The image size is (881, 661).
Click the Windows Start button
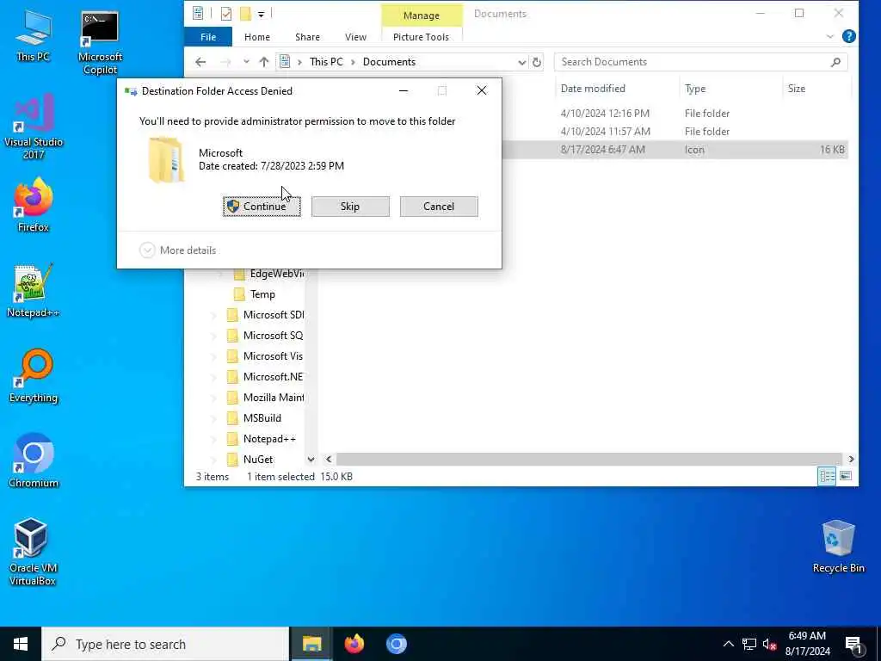point(21,644)
